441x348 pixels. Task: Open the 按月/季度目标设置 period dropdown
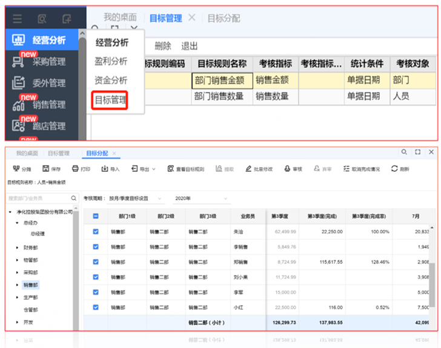click(x=136, y=199)
